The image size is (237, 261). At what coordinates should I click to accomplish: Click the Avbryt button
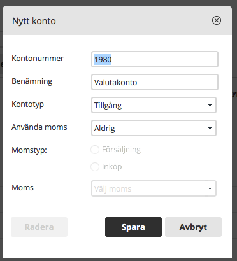(193, 227)
